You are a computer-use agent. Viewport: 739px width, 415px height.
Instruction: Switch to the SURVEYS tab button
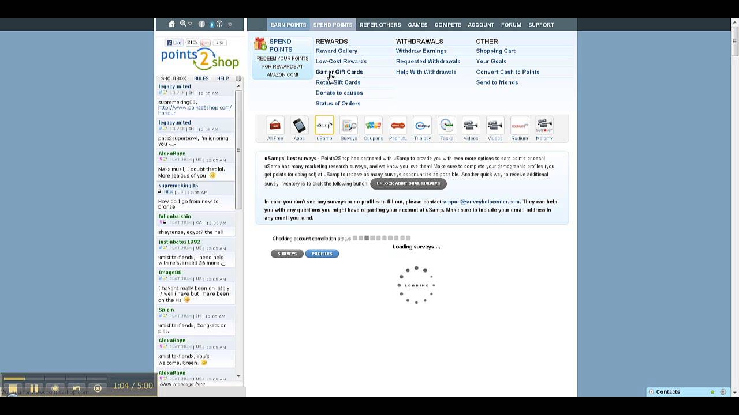click(287, 254)
